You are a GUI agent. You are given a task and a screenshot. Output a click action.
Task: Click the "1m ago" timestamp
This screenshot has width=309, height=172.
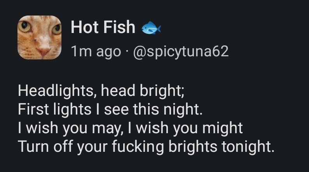tap(96, 51)
